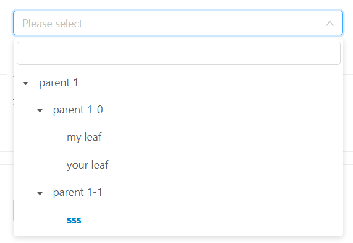353x243 pixels.
Task: Choose the 'your leaf' tree item
Action: click(x=88, y=165)
